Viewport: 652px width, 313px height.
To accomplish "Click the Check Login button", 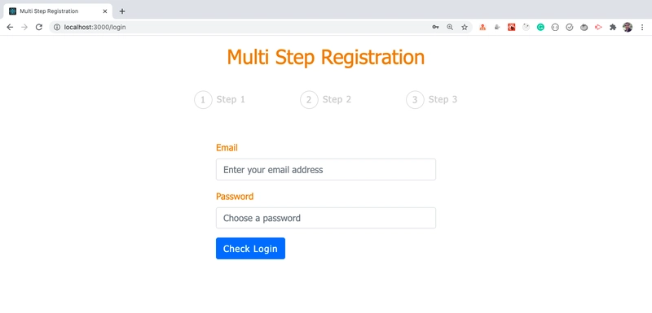I will tap(250, 248).
